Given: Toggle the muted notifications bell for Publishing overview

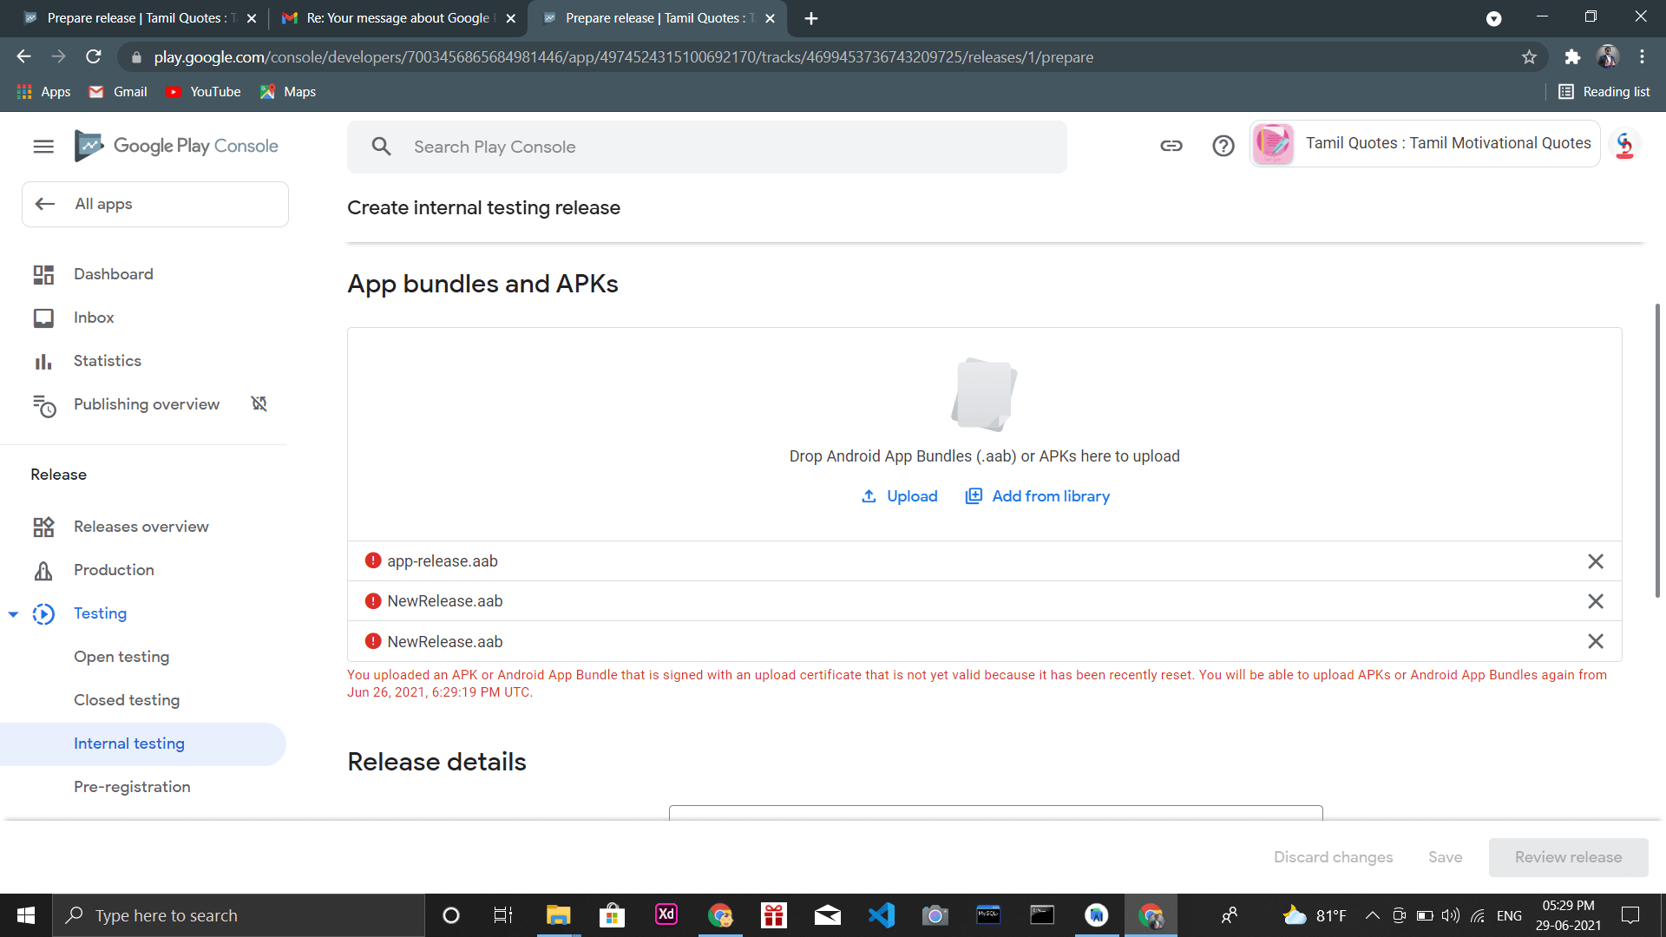Looking at the screenshot, I should 259,403.
